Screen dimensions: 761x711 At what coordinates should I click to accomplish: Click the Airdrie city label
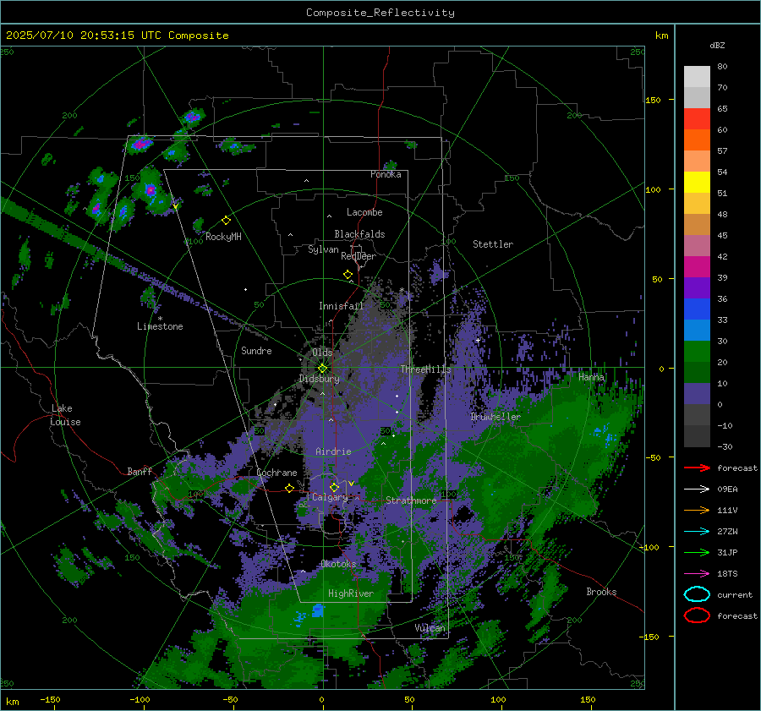(x=333, y=451)
